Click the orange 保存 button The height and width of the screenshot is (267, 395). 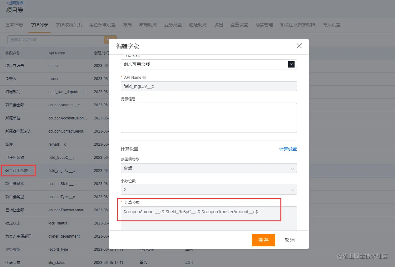point(263,240)
